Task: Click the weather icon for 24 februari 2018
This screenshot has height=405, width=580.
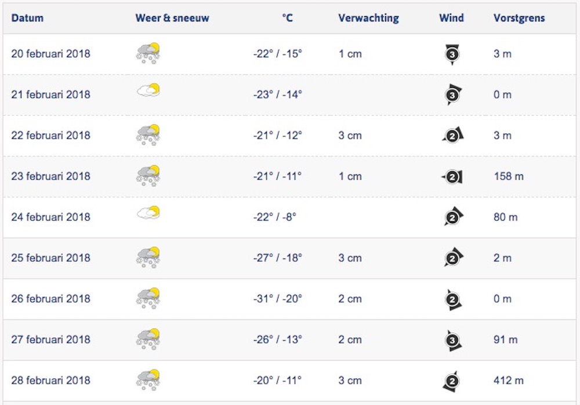Action: 148,213
